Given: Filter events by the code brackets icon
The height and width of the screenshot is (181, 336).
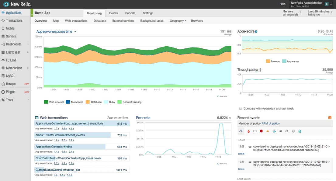Looking at the screenshot, I should [x=287, y=131].
